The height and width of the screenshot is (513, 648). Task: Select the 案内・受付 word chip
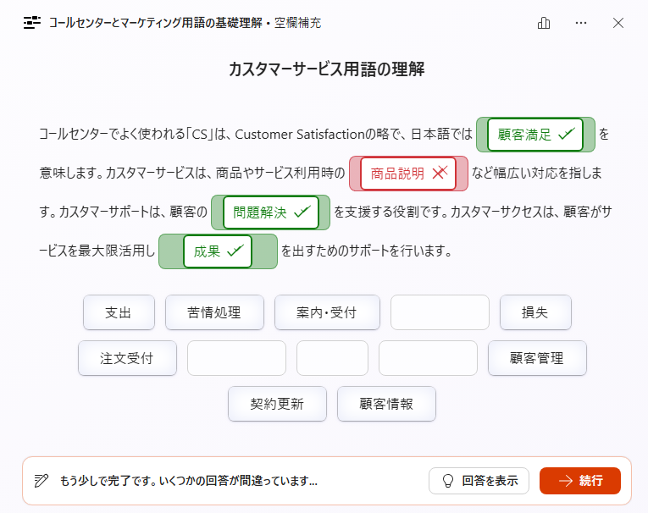(x=327, y=312)
